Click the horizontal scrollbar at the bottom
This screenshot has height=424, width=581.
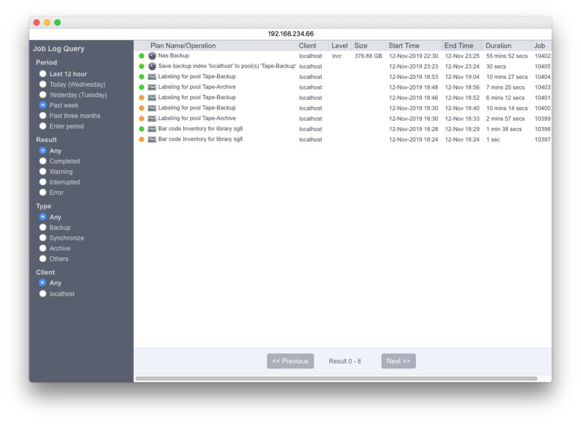pos(336,378)
